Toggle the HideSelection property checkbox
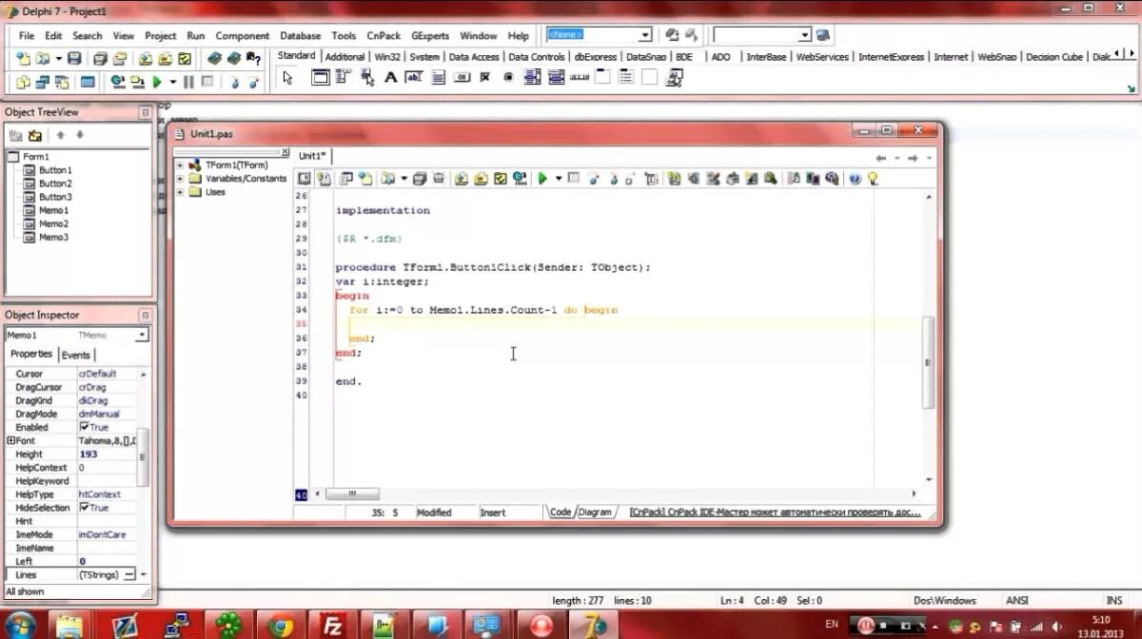The height and width of the screenshot is (639, 1142). tap(85, 507)
